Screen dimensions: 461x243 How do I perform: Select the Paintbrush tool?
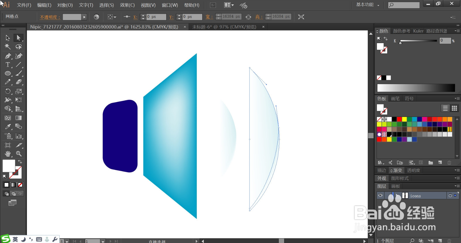[x=18, y=73]
